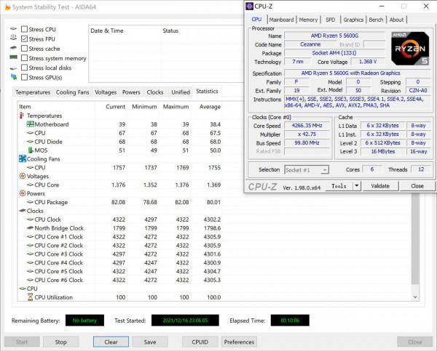Click the AIDA64 flame title icon
Viewport: 437px width, 351px height.
coord(6,6)
